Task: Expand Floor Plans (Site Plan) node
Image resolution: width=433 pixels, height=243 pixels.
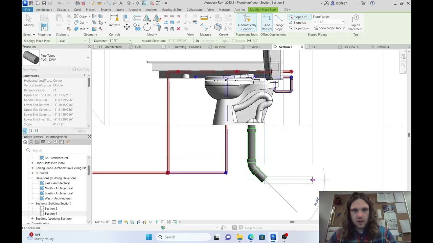Action: tap(32, 163)
